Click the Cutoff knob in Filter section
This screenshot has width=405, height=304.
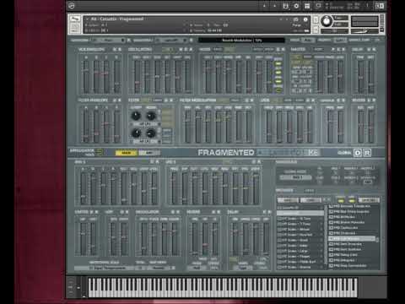click(136, 116)
